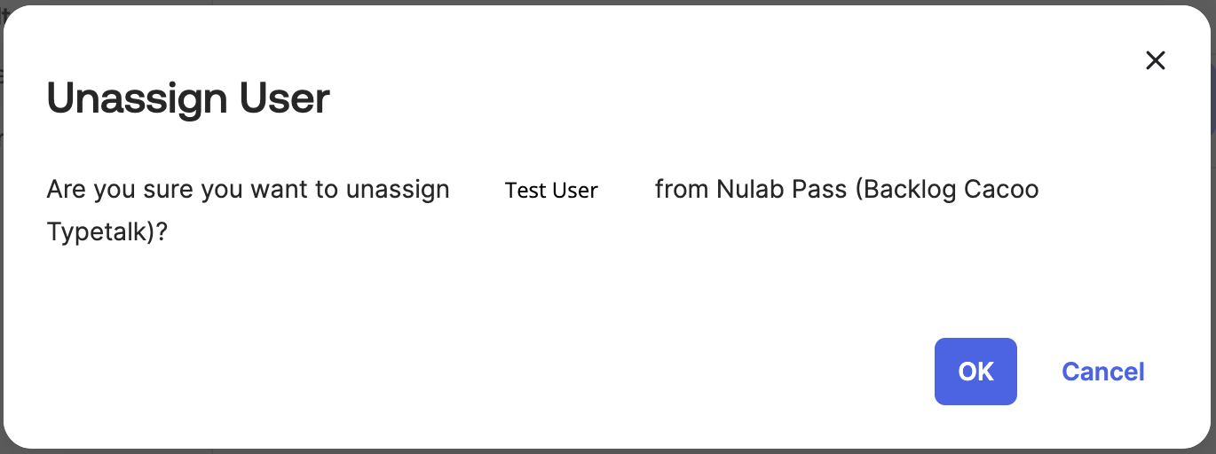Confirm unassignment with the OK button

[x=975, y=372]
